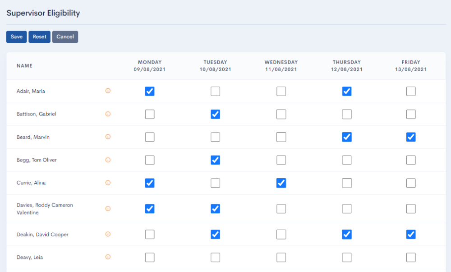Click the info icon for Deavy, Leia
The width and height of the screenshot is (451, 272).
(x=108, y=257)
